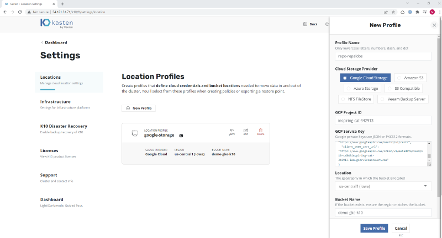Click bucket name demo-gke-k10 on the card

pyautogui.click(x=224, y=154)
